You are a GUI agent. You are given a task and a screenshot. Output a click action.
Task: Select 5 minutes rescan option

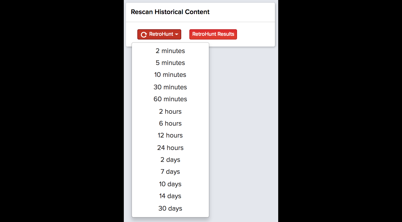click(170, 63)
